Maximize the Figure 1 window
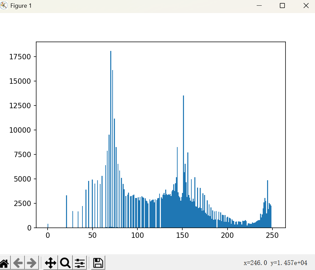Screen dimensions: 315x270 pos(282,6)
